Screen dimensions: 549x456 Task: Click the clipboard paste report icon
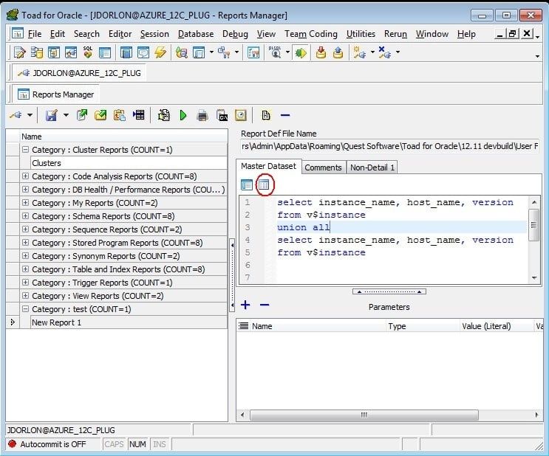(x=120, y=115)
